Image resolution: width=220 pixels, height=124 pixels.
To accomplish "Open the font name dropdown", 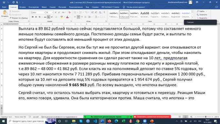I will click(44, 13).
